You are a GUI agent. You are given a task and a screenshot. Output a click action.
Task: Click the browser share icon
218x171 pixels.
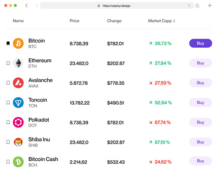coord(197,6)
